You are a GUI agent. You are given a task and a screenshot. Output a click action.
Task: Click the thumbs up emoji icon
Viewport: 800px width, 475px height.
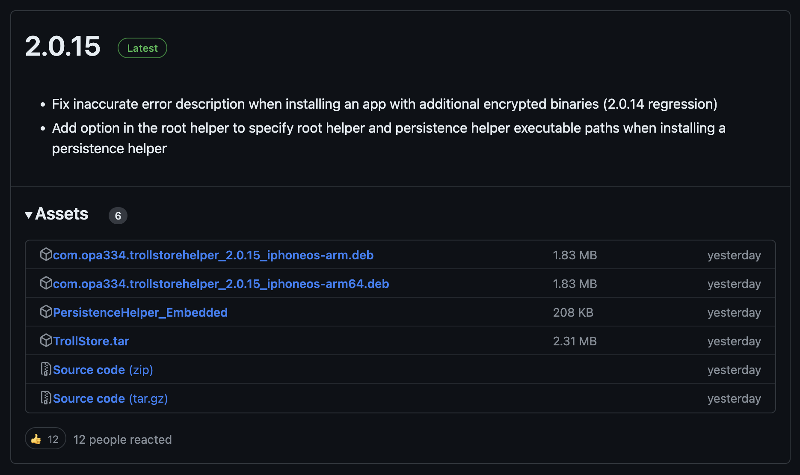point(37,439)
